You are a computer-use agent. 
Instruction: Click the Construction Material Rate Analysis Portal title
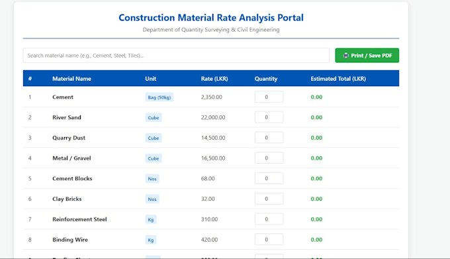coord(211,17)
